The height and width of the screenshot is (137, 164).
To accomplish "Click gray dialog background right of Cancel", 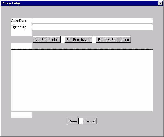I will click(126, 121).
